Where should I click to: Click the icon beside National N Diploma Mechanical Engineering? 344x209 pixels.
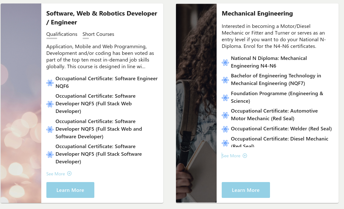tap(225, 62)
